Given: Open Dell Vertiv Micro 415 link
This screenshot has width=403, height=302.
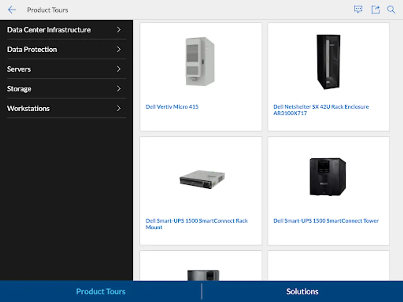Looking at the screenshot, I should click(172, 107).
